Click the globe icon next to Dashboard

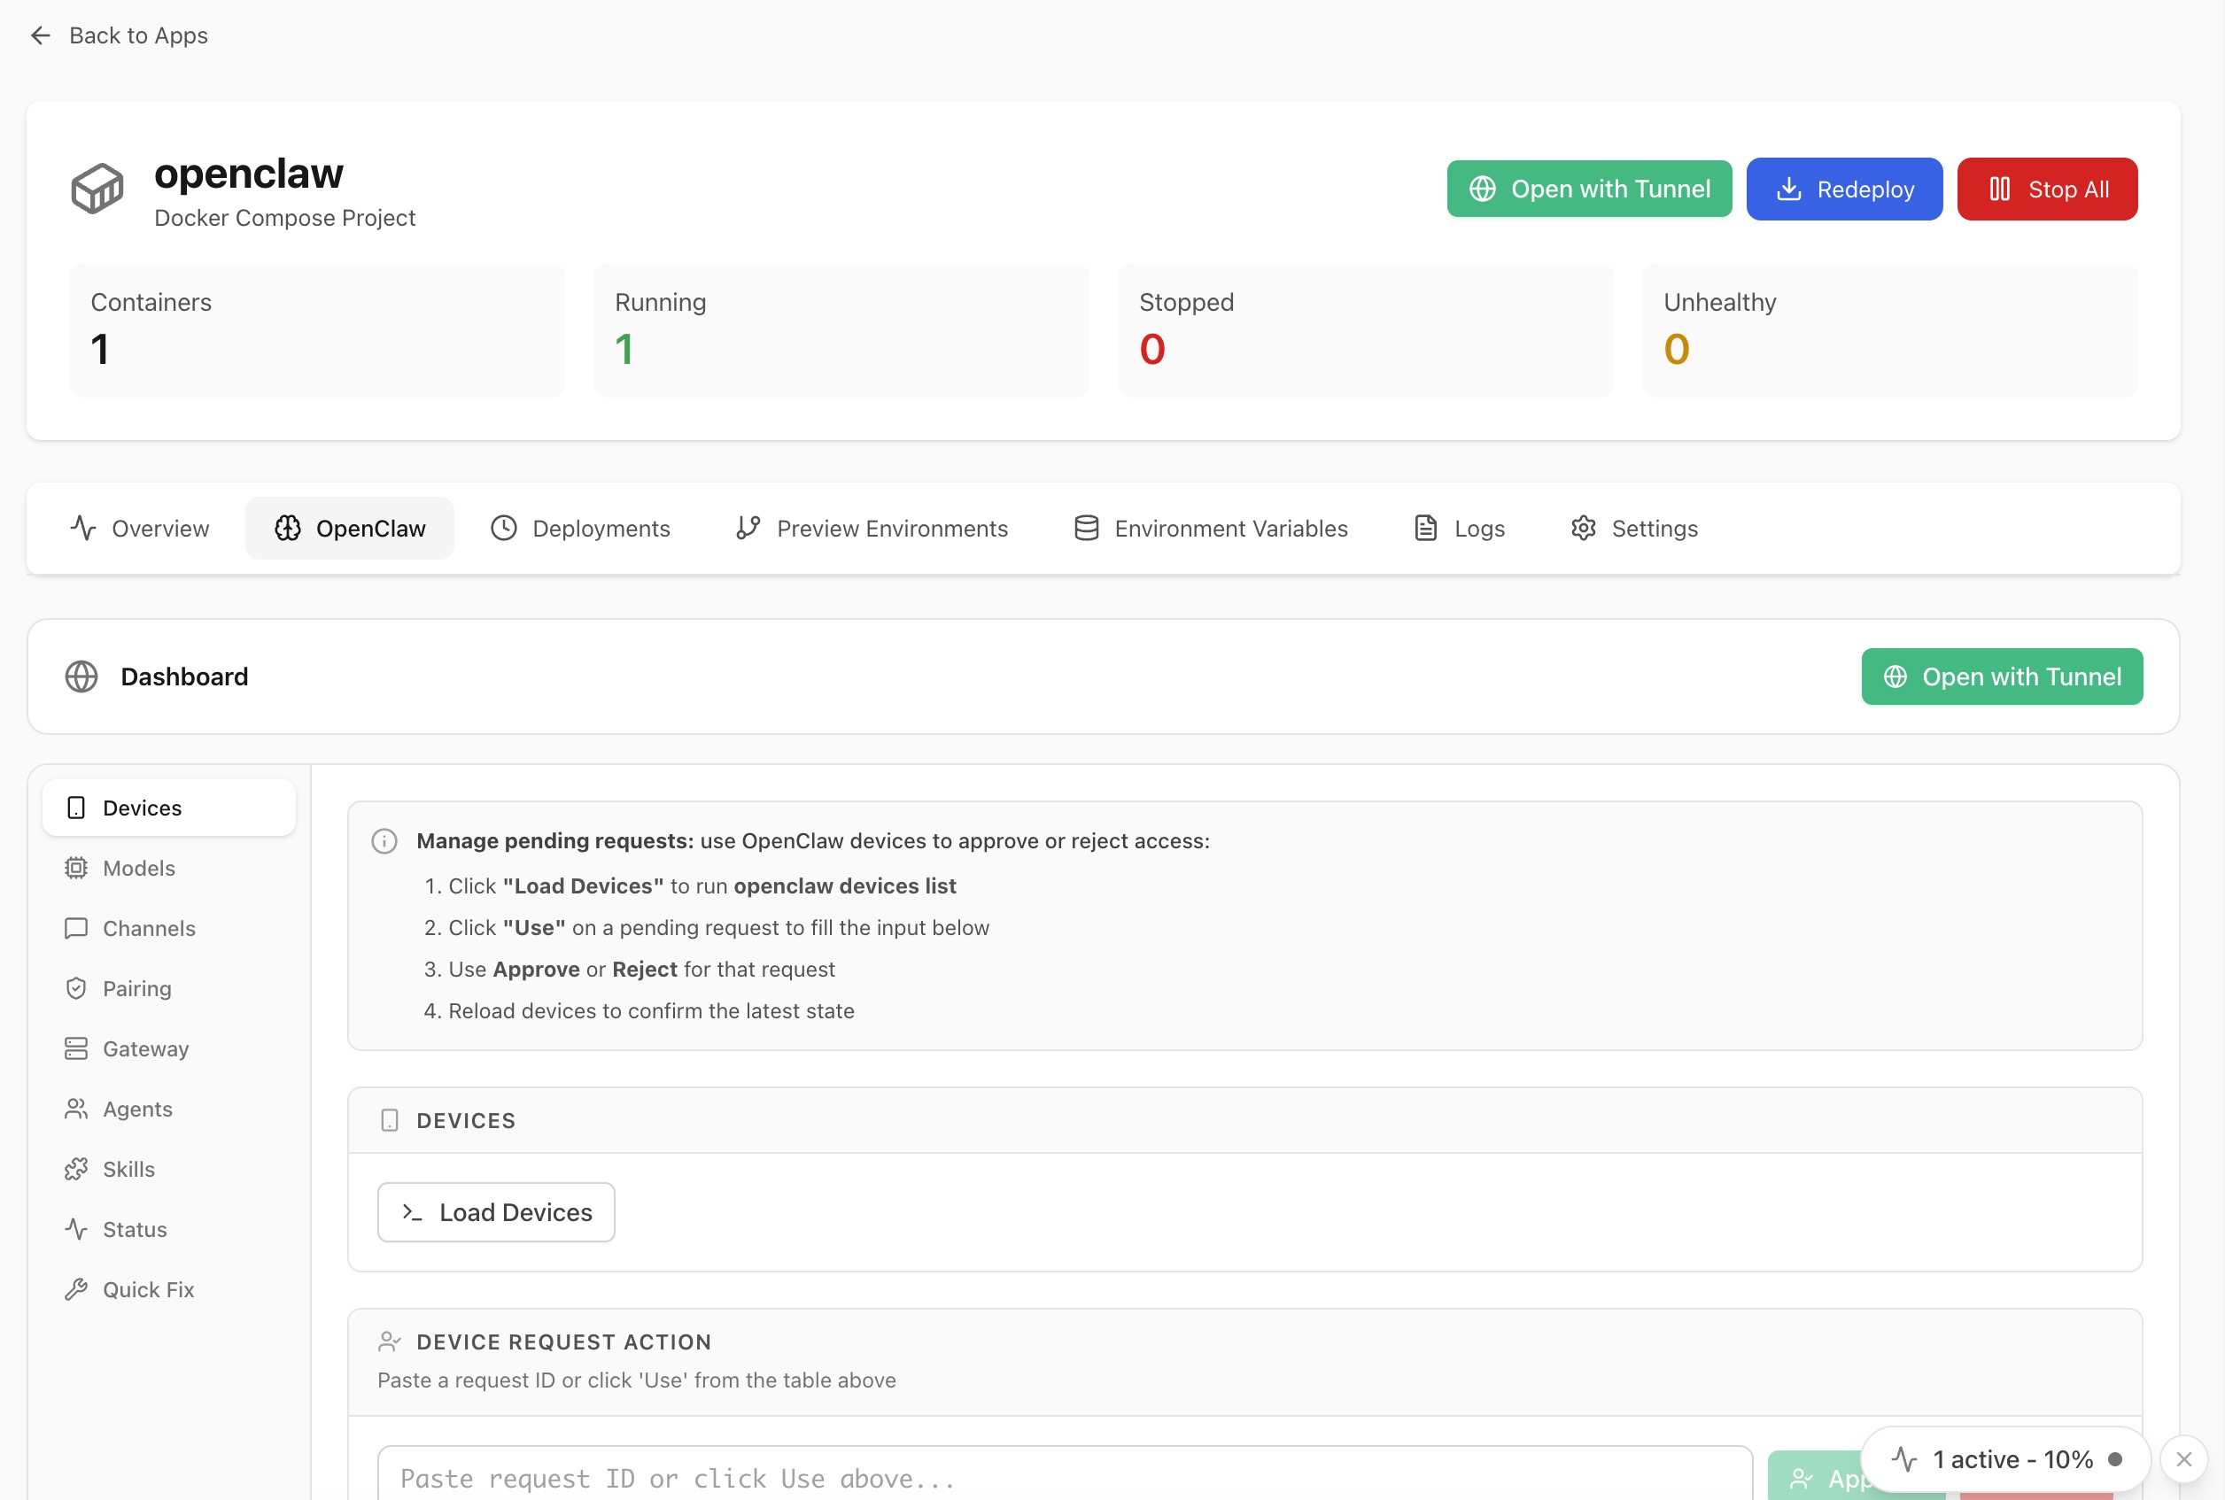pyautogui.click(x=81, y=677)
